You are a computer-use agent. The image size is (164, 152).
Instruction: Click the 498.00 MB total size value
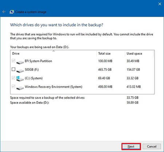(x=105, y=87)
